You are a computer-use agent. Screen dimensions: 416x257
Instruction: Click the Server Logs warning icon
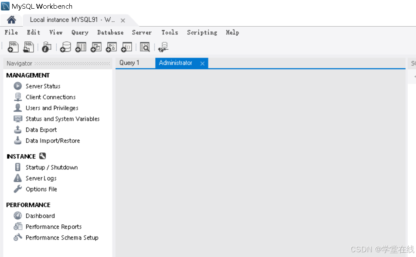pos(18,178)
